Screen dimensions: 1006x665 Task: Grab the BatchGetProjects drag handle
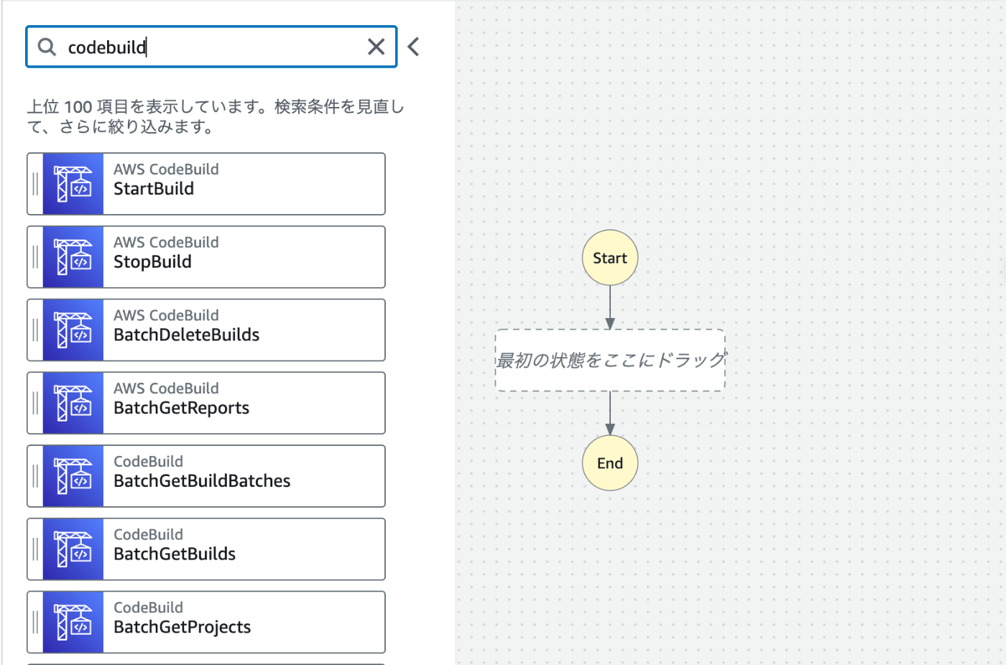[35, 622]
